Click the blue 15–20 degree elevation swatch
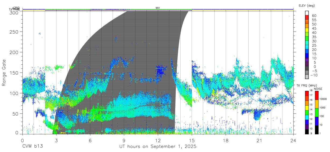The height and width of the screenshot is (152, 330). pyautogui.click(x=307, y=51)
